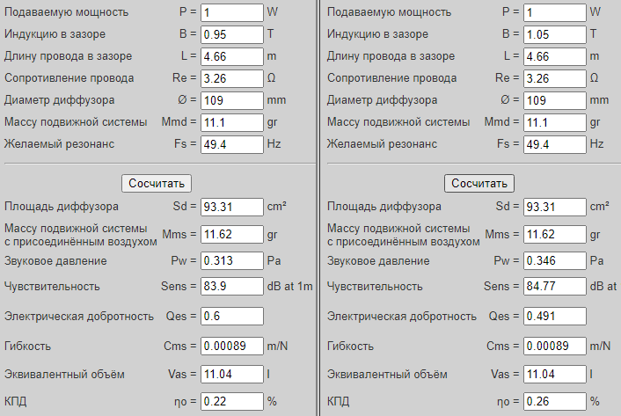Select left induction B field with 0.95
This screenshot has width=621, height=416.
(x=231, y=34)
